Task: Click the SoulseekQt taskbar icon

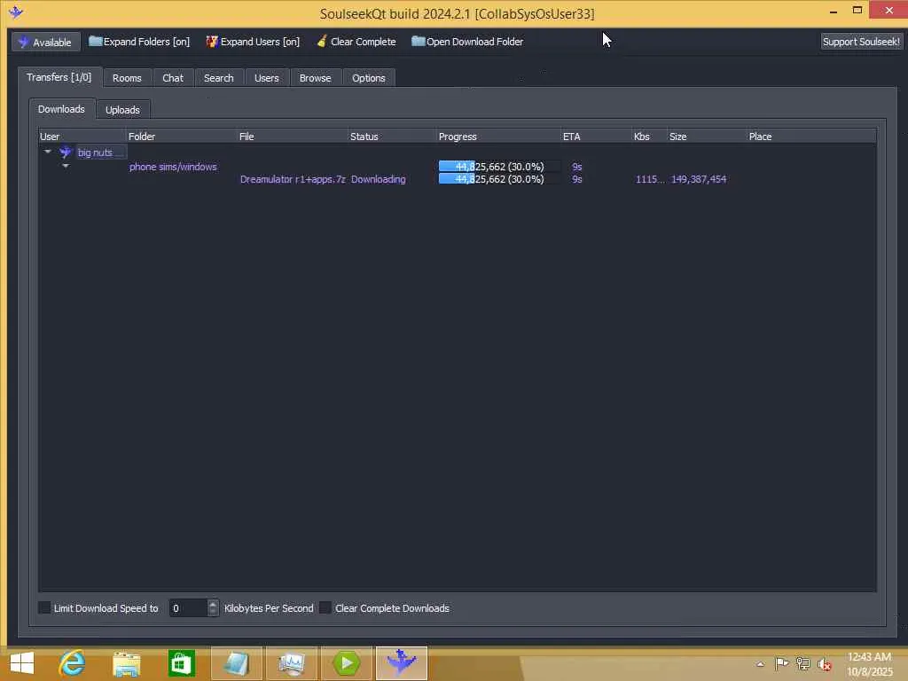Action: click(402, 663)
